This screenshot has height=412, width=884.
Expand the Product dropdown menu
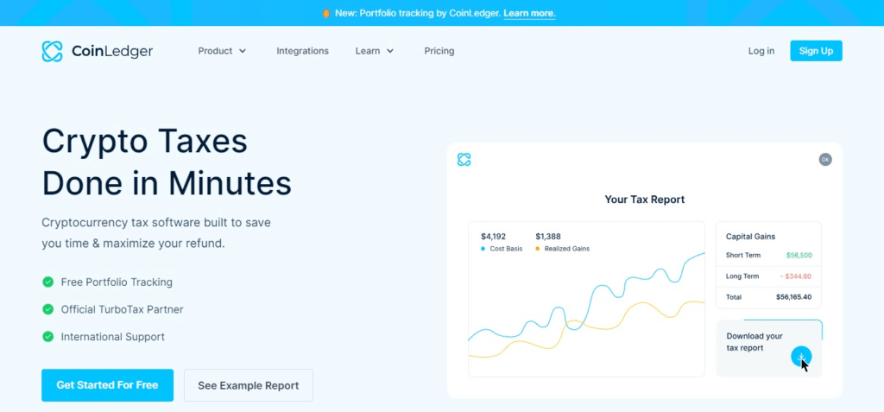222,51
